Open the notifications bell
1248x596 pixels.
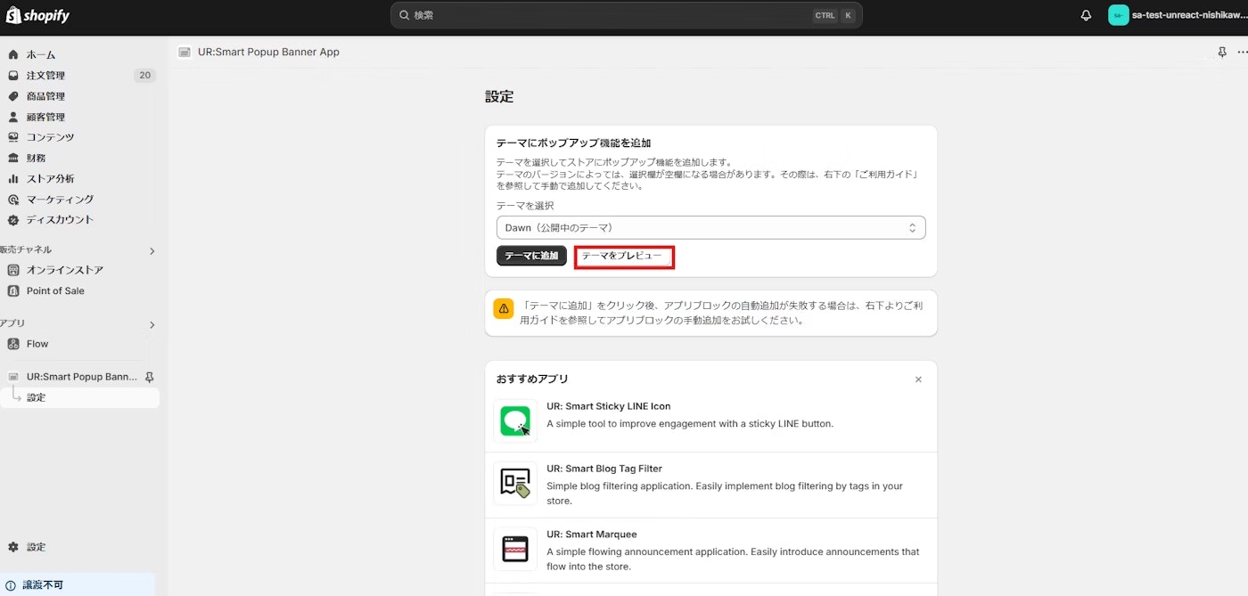point(1086,15)
